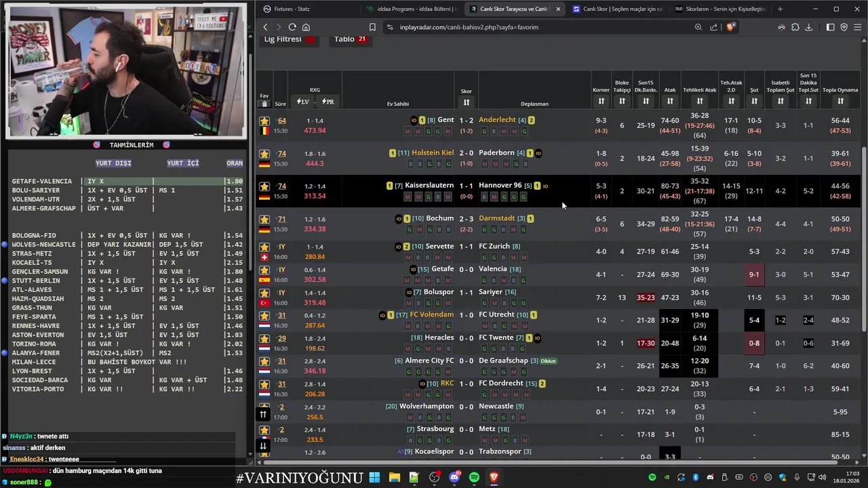Sort table by Skor column arrows

pos(466,102)
